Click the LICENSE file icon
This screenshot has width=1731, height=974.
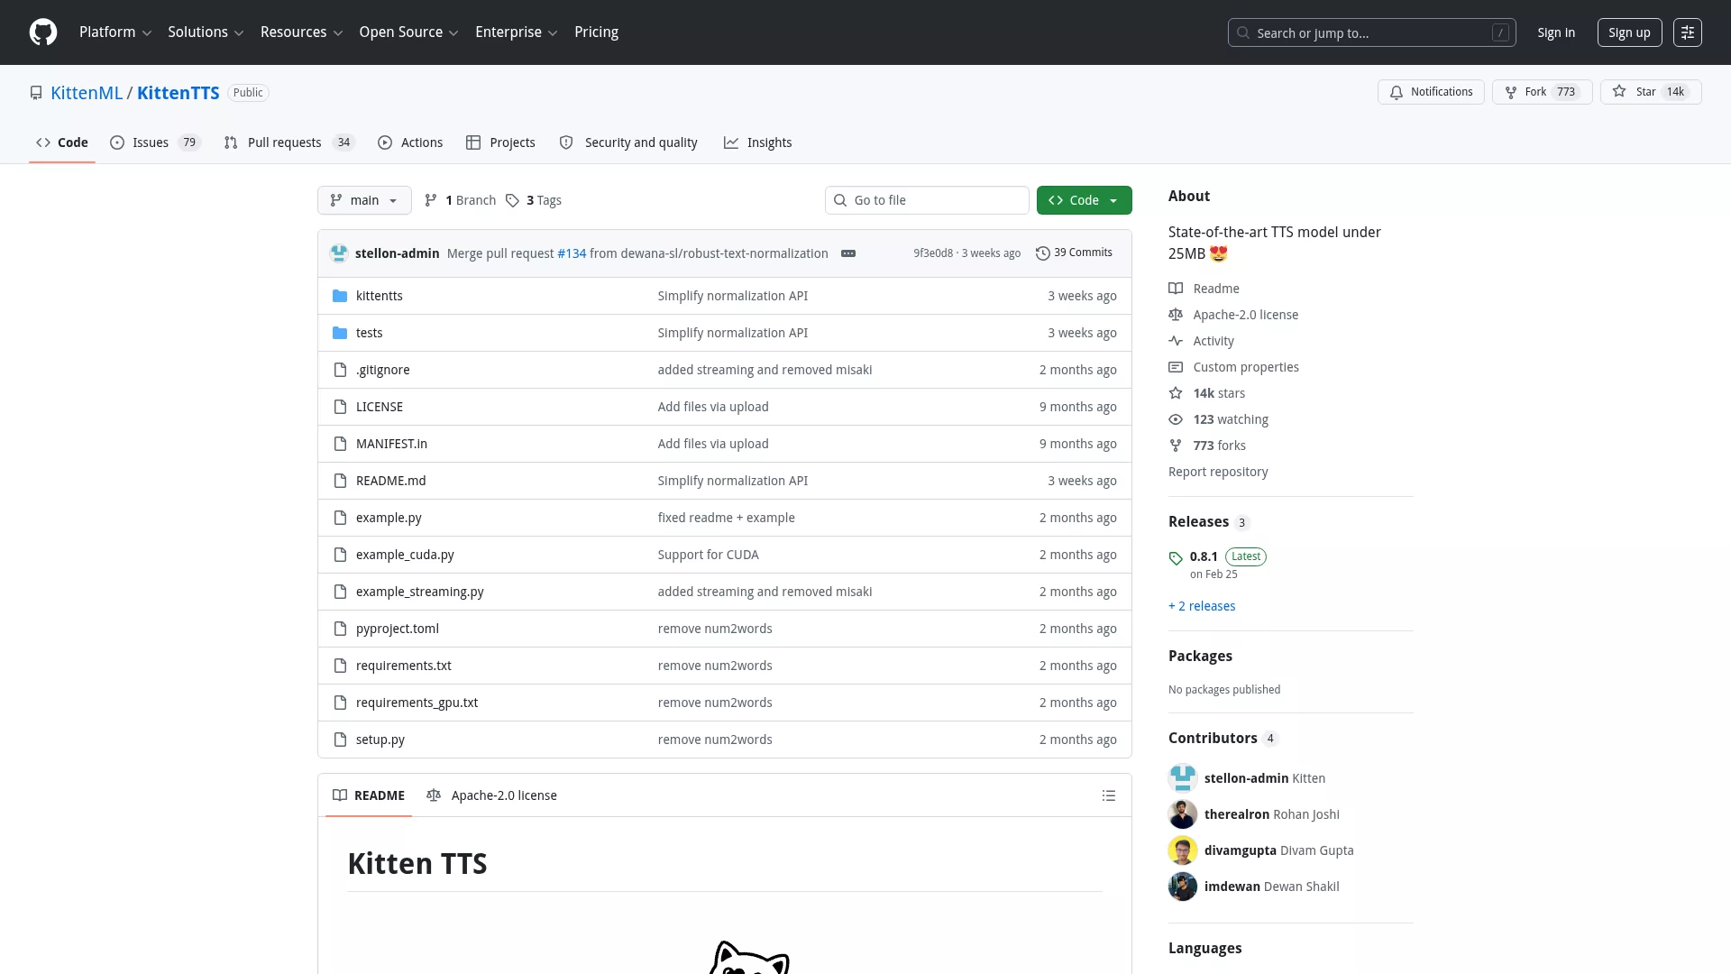click(340, 407)
